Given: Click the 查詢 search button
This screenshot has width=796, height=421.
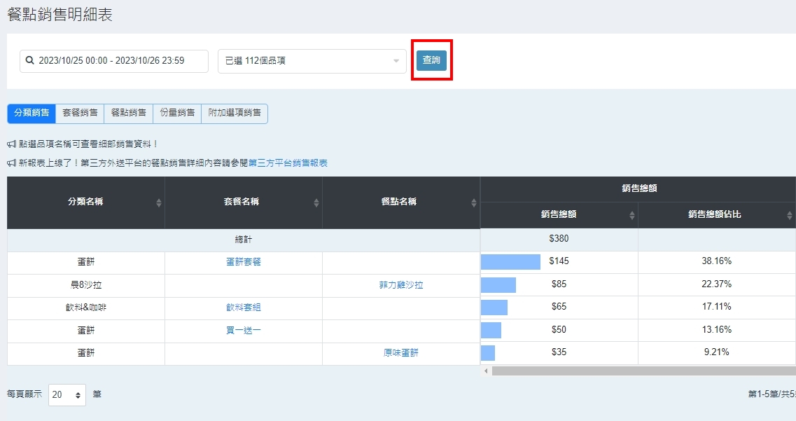Looking at the screenshot, I should (431, 60).
